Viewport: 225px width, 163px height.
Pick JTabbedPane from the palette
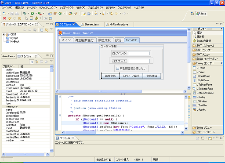point(202,85)
